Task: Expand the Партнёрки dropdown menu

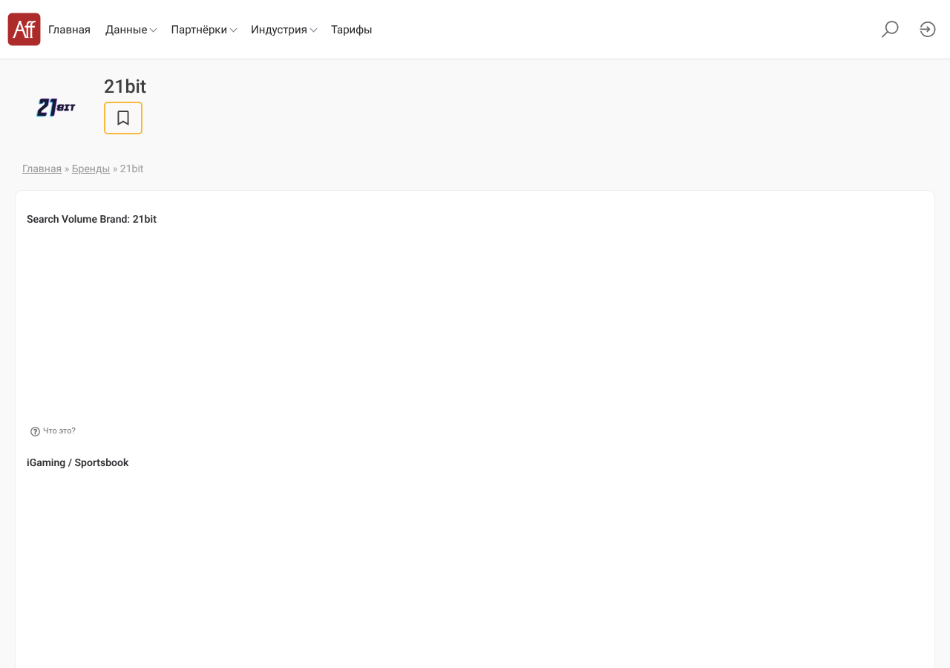Action: tap(204, 30)
